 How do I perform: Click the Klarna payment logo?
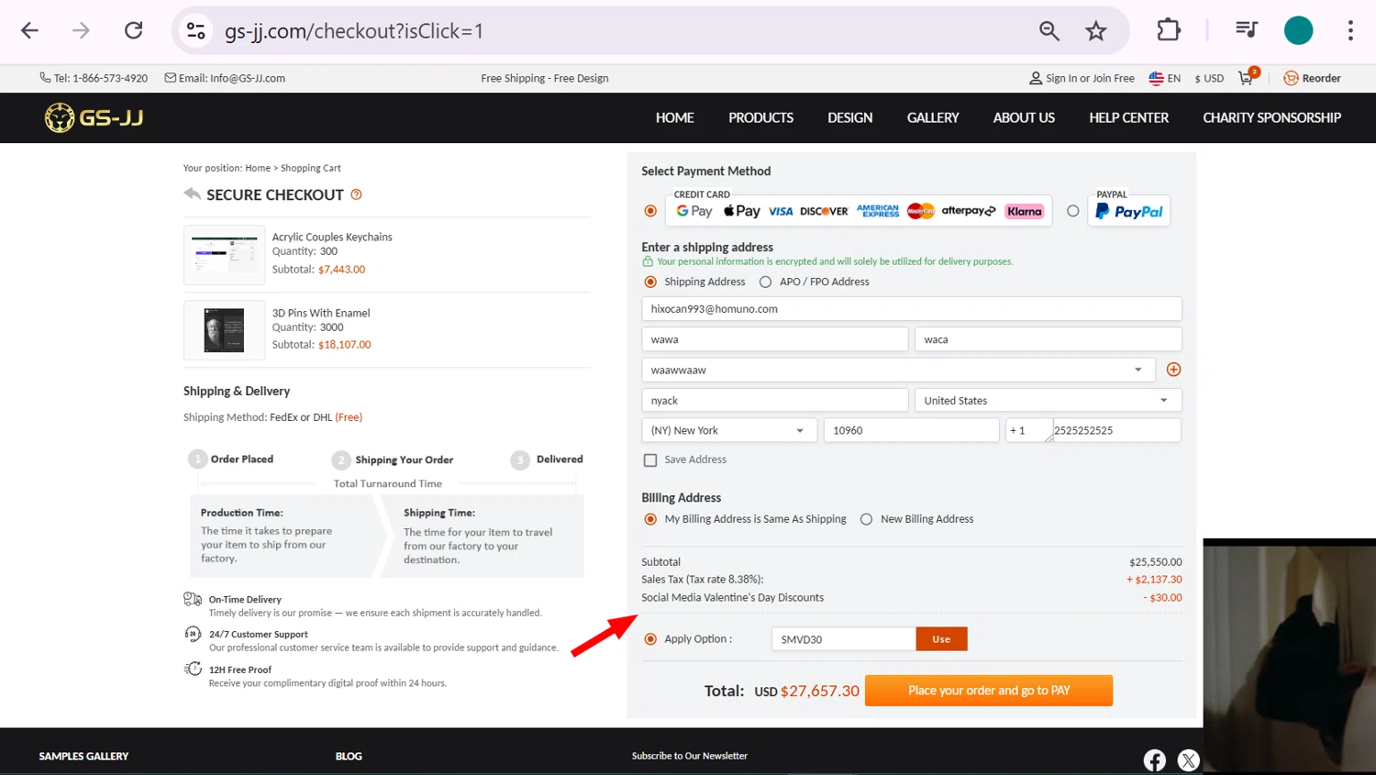1025,211
